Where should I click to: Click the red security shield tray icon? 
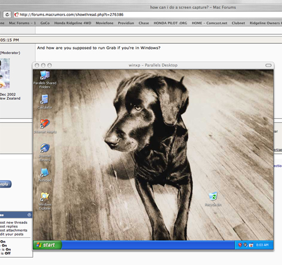tap(240, 245)
